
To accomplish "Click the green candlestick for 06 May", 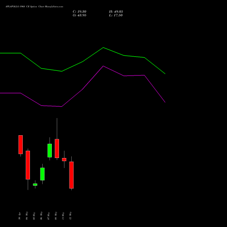I will tap(42, 174).
